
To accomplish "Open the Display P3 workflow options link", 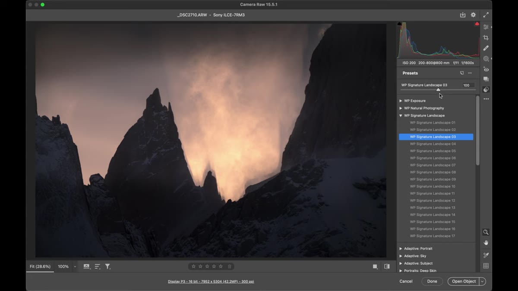I will (211, 282).
